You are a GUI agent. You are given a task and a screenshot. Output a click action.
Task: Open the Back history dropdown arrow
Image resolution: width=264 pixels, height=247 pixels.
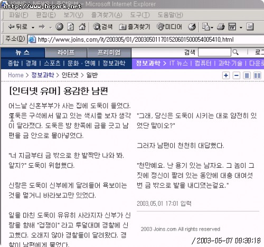pyautogui.click(x=33, y=27)
